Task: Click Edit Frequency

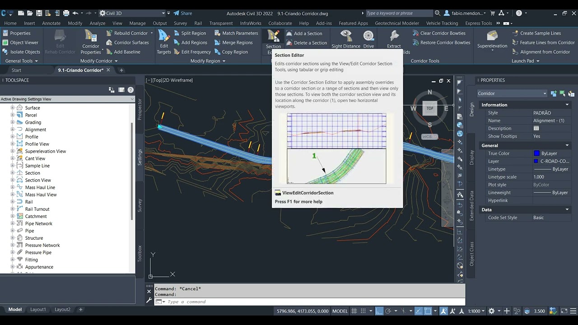Action: pos(191,52)
